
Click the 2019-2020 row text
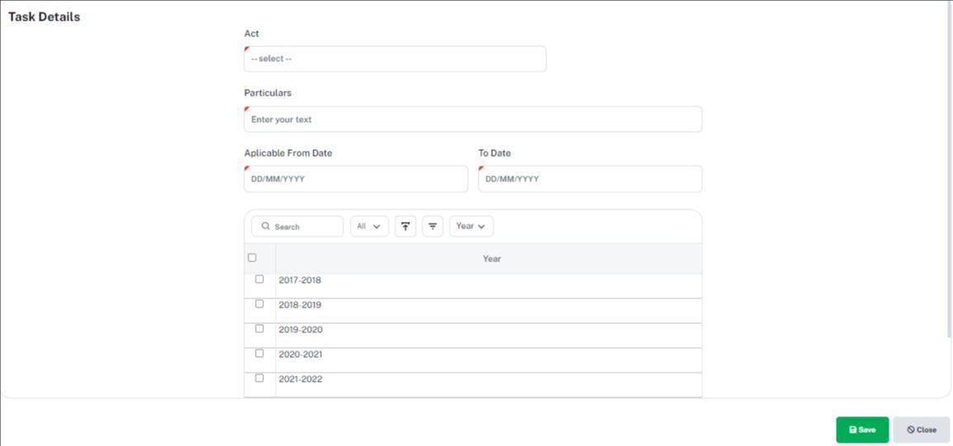point(300,330)
